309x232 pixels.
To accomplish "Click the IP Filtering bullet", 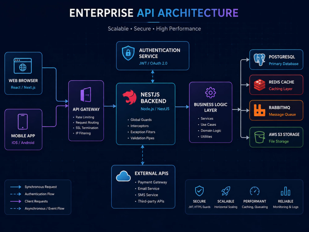I will pos(82,133).
